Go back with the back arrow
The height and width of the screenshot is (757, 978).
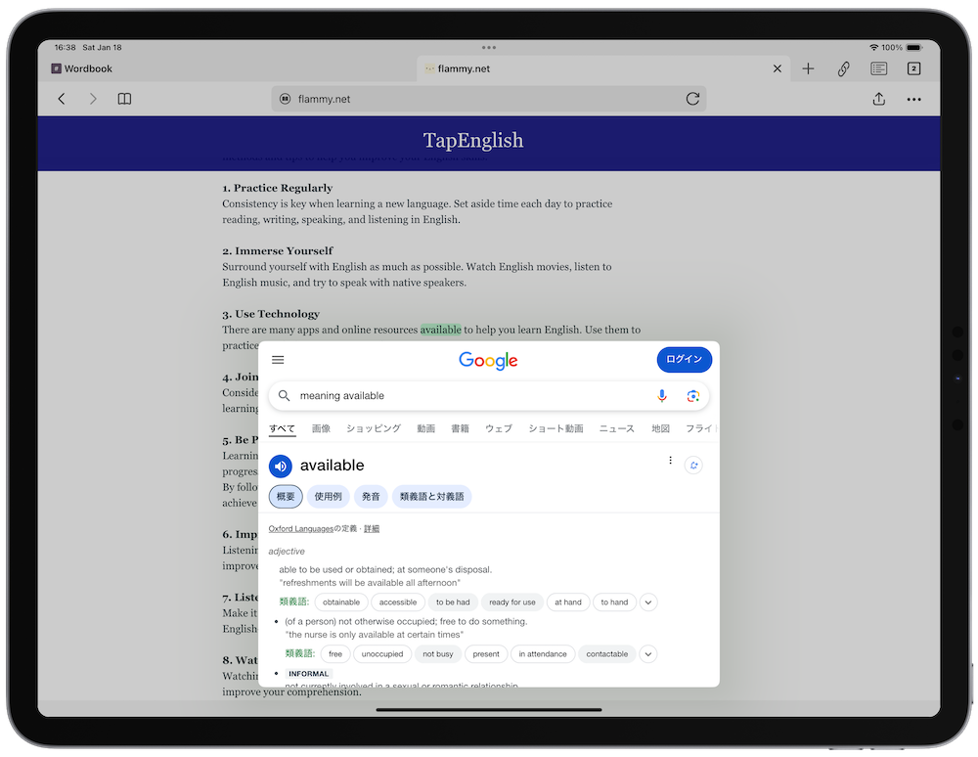(62, 99)
